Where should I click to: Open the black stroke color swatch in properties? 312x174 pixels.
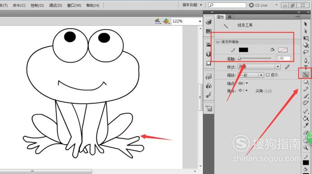pos(243,50)
